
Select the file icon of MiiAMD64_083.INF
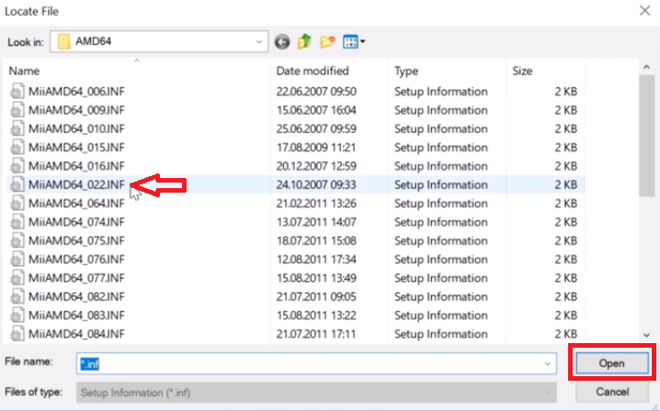17,315
